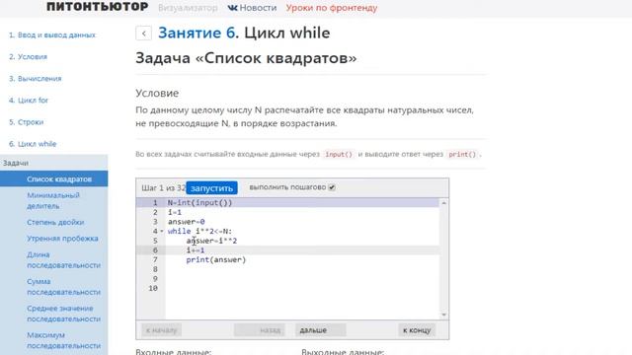The height and width of the screenshot is (355, 632).
Task: Click code line answer=0
Action: click(x=187, y=221)
